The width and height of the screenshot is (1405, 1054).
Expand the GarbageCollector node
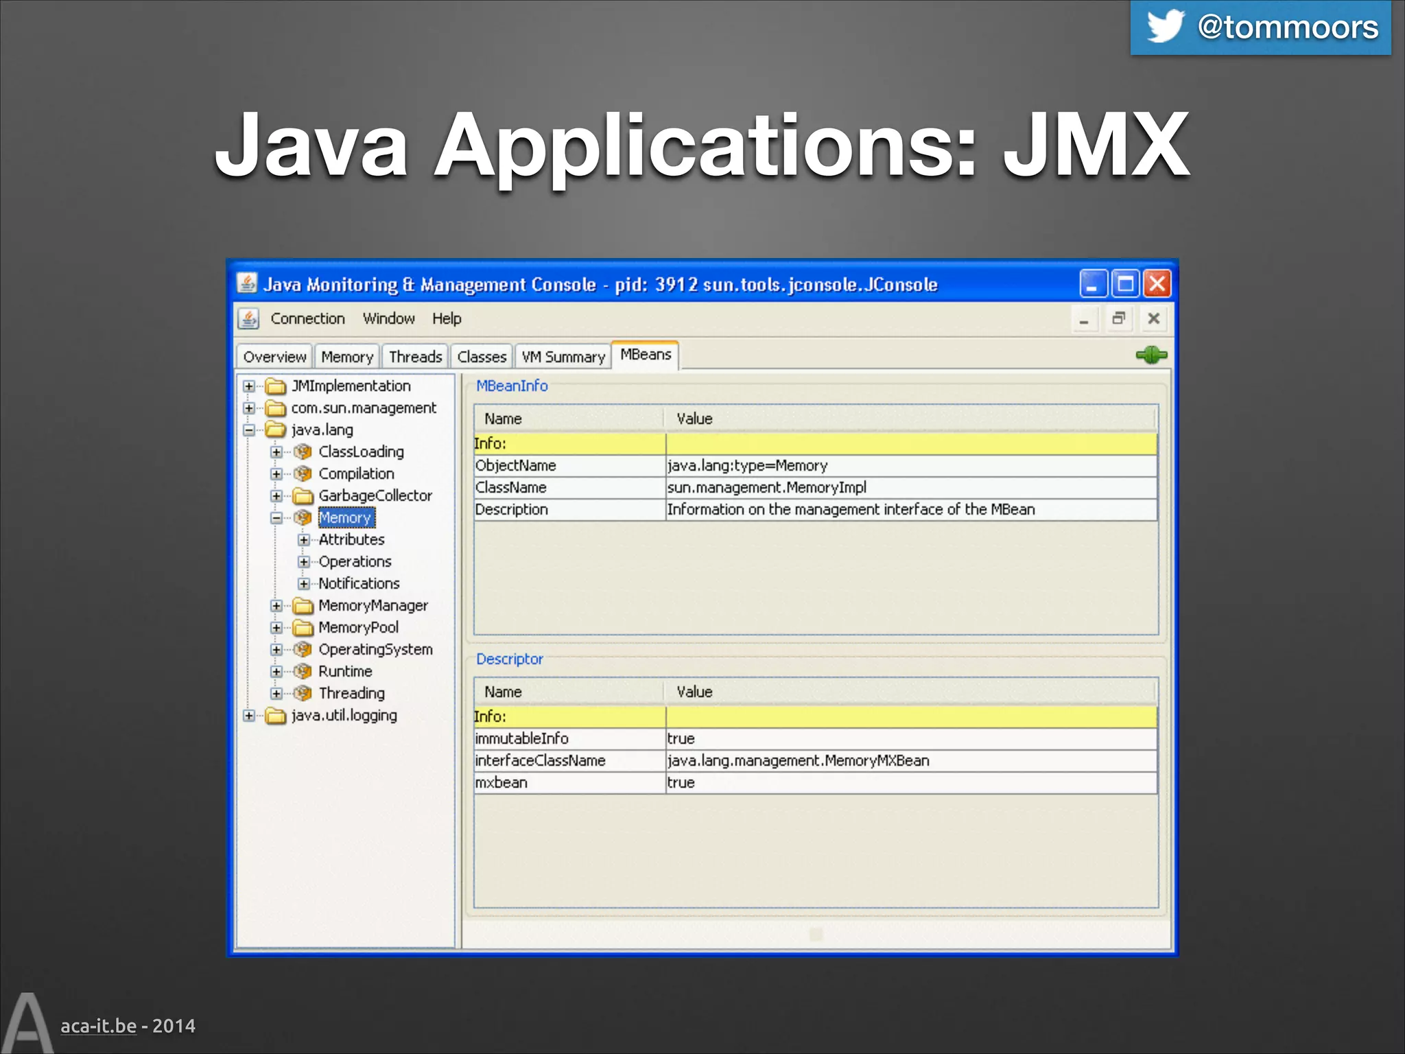pyautogui.click(x=276, y=496)
